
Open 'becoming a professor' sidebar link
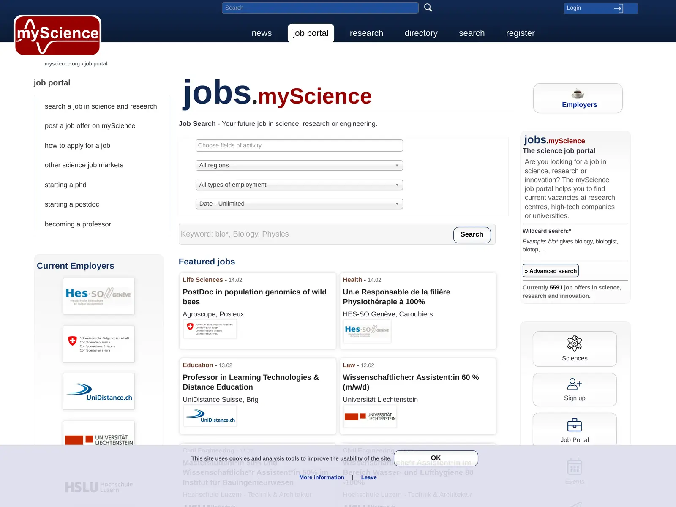[78, 224]
